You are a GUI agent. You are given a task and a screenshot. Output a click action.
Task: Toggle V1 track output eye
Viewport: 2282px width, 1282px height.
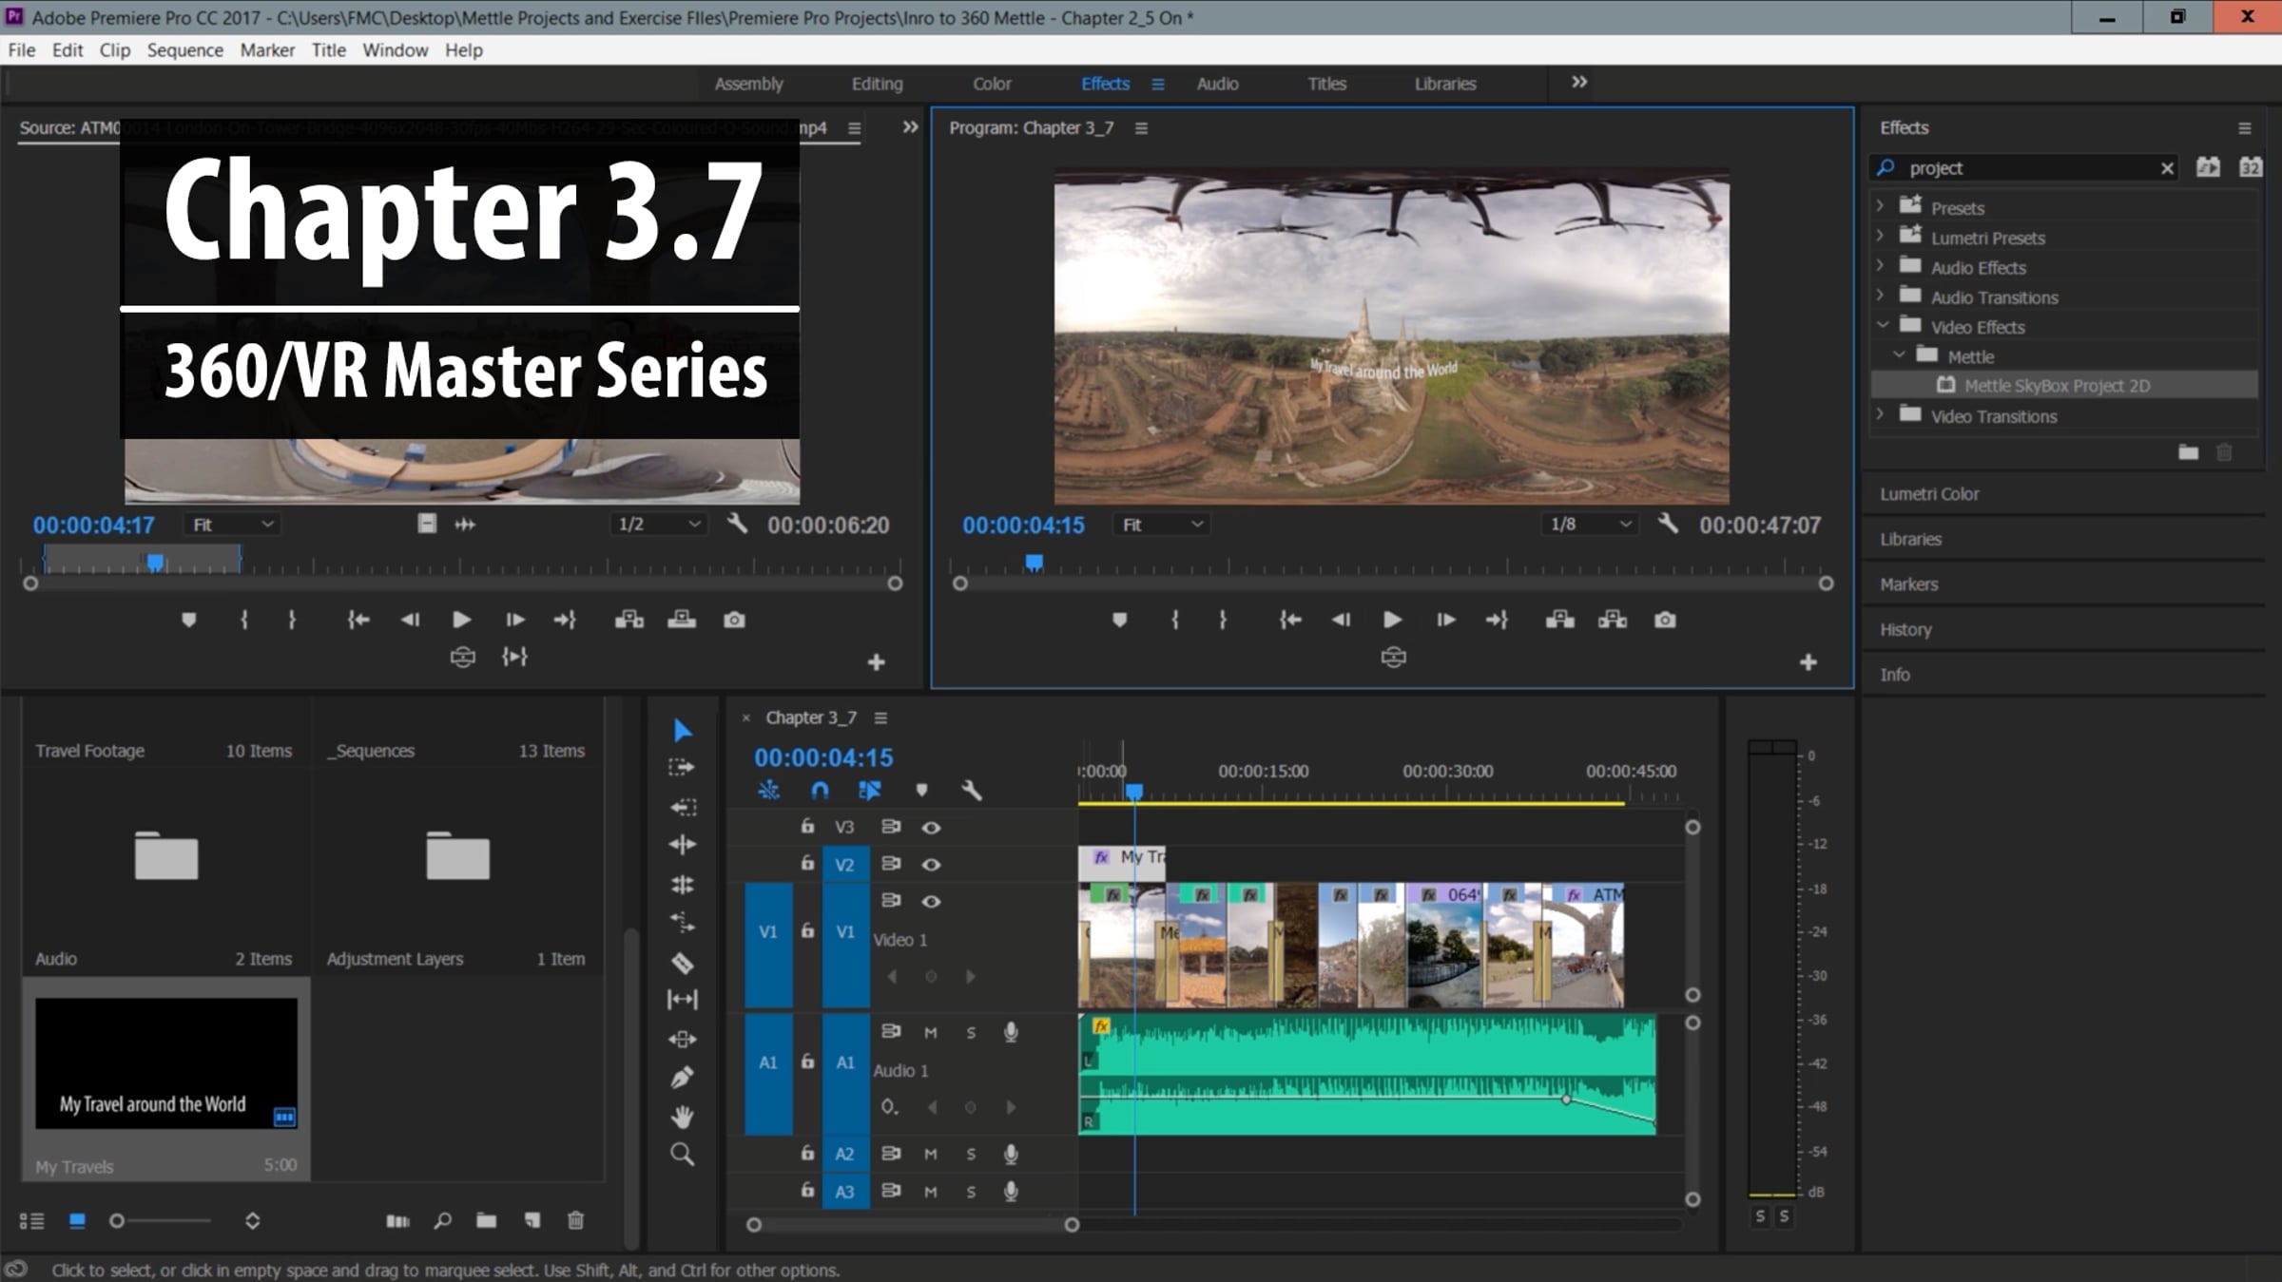[931, 902]
